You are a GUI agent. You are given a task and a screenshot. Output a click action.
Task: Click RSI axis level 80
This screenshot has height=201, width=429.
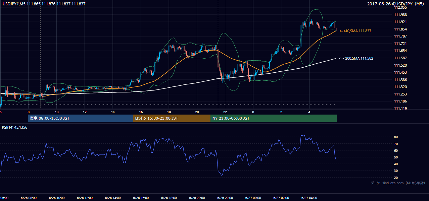tap(396, 137)
